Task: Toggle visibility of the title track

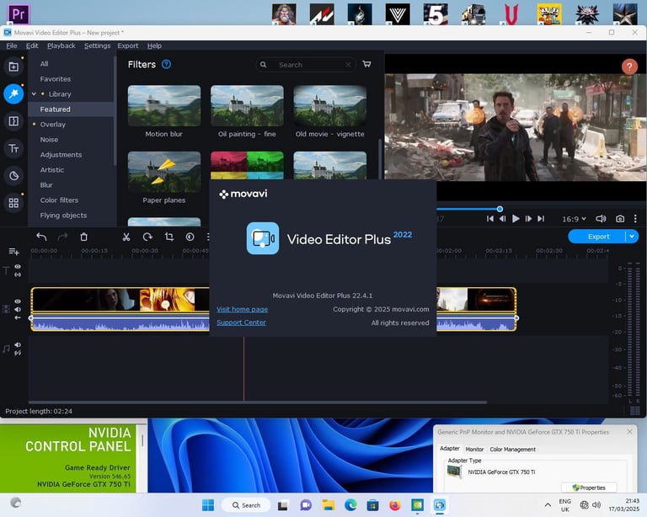Action: [x=18, y=267]
